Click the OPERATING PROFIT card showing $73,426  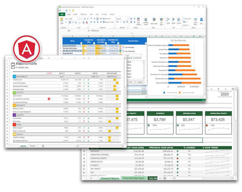pyautogui.click(x=218, y=123)
